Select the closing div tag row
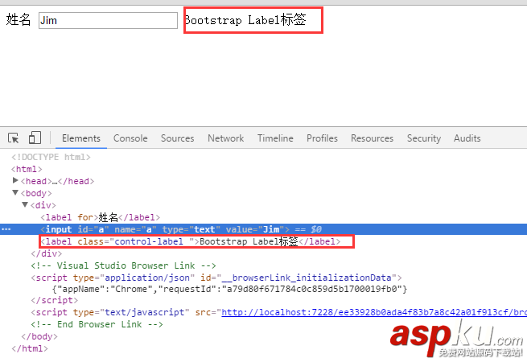The width and height of the screenshot is (527, 362). tap(47, 253)
